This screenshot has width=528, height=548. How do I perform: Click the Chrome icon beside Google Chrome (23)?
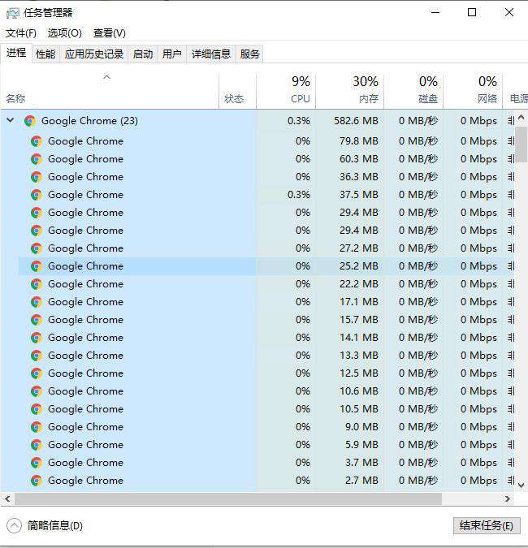click(30, 121)
